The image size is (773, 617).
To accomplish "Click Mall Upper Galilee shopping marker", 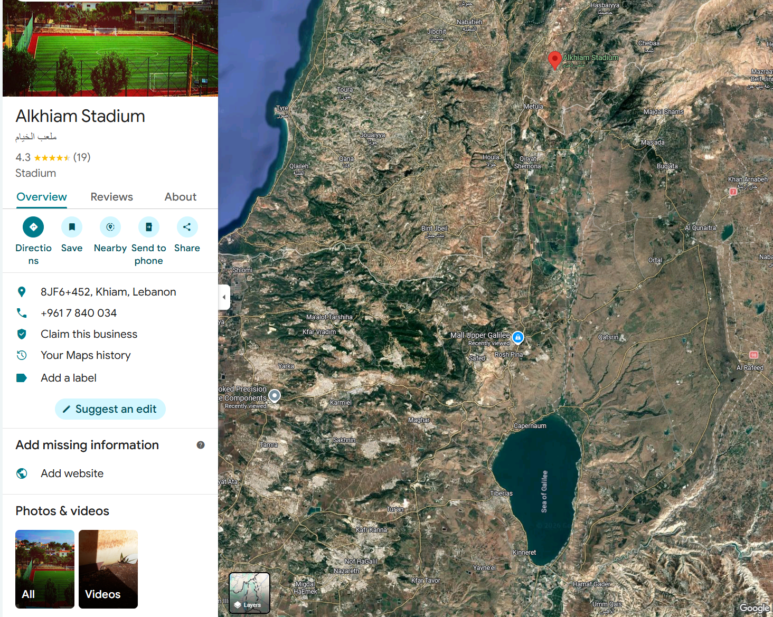I will point(518,337).
